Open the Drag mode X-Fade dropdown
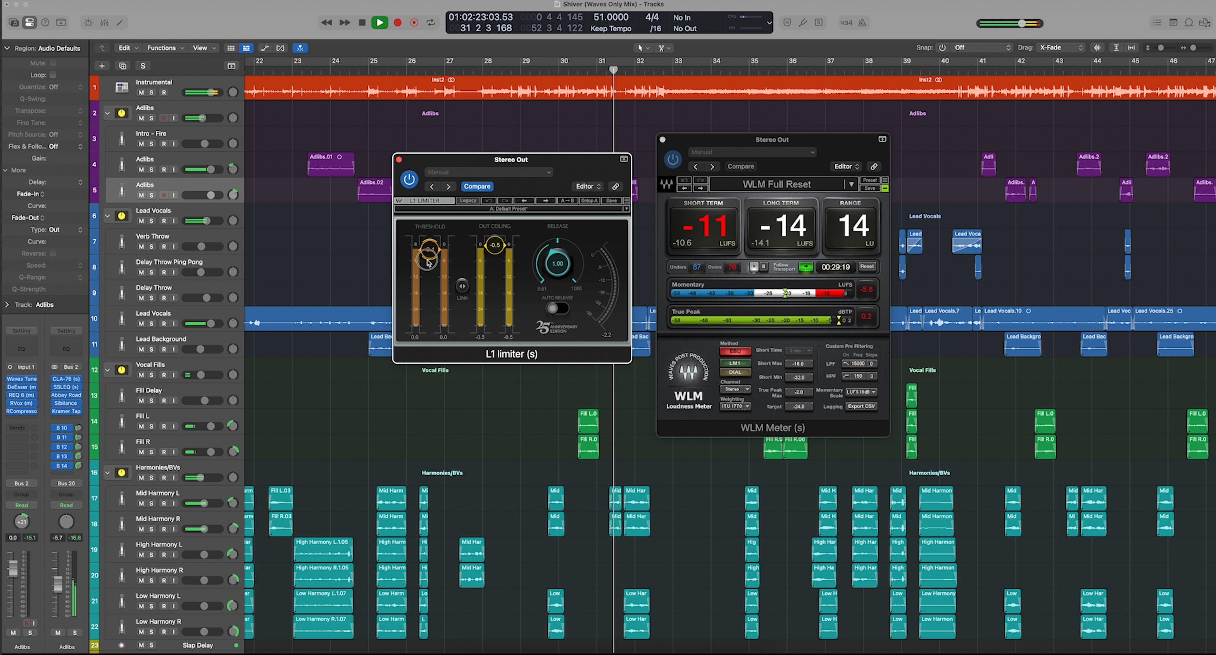 point(1061,47)
